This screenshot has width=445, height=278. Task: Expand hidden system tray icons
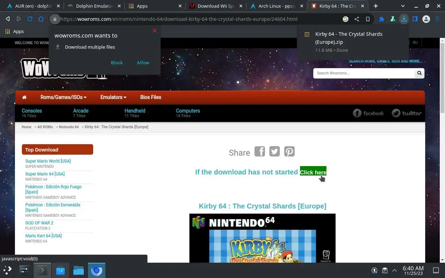395,270
